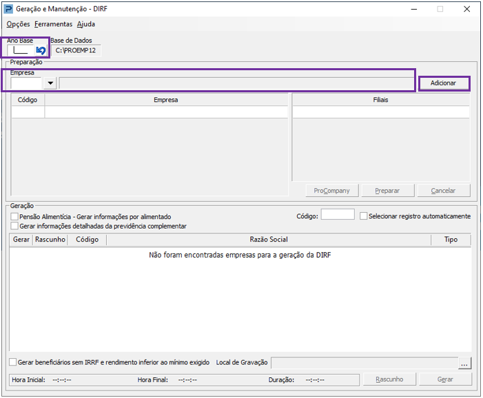Click the first empty Código grid cell

tap(28, 112)
